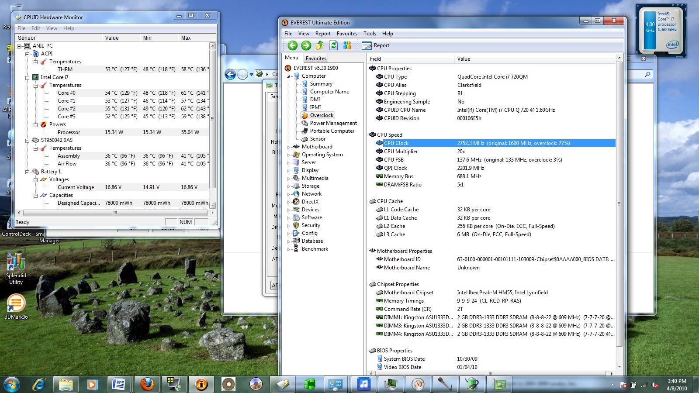Screen dimensions: 699x393
Task: Open the Report wizard button
Action: 376,45
